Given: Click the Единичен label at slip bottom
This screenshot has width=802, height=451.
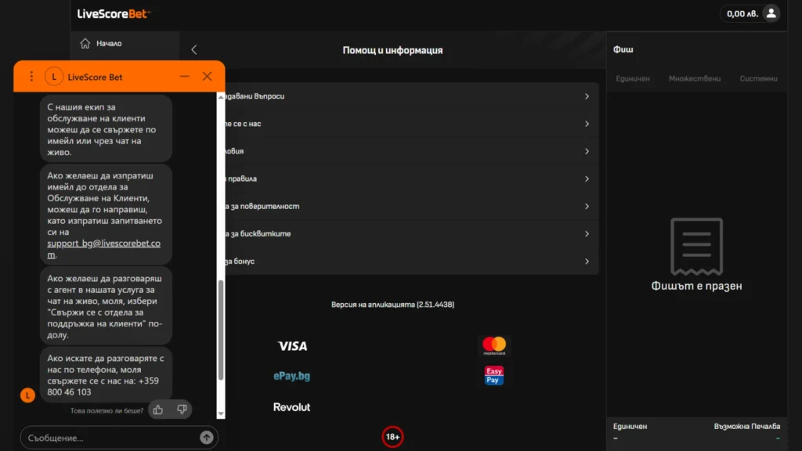Looking at the screenshot, I should coord(630,427).
